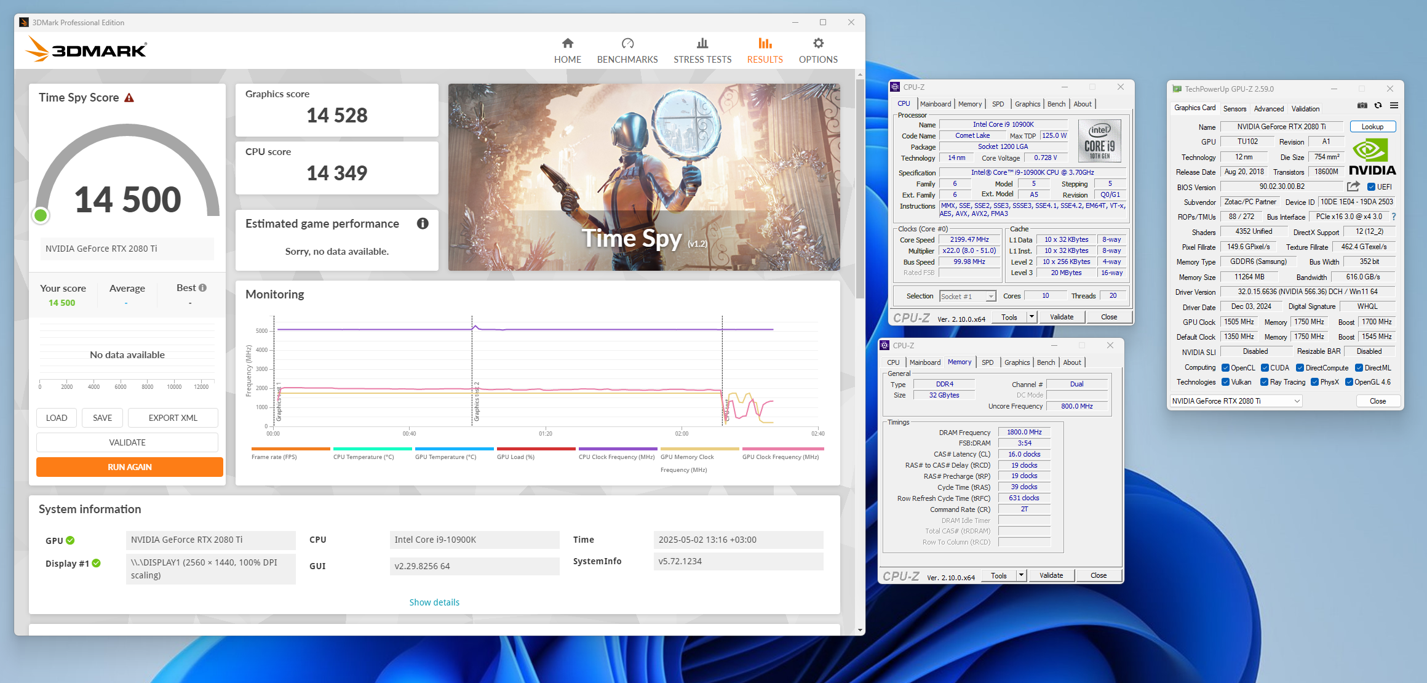Toggle DirectML checkbox in GPU-Z
The width and height of the screenshot is (1427, 683).
tap(1359, 368)
